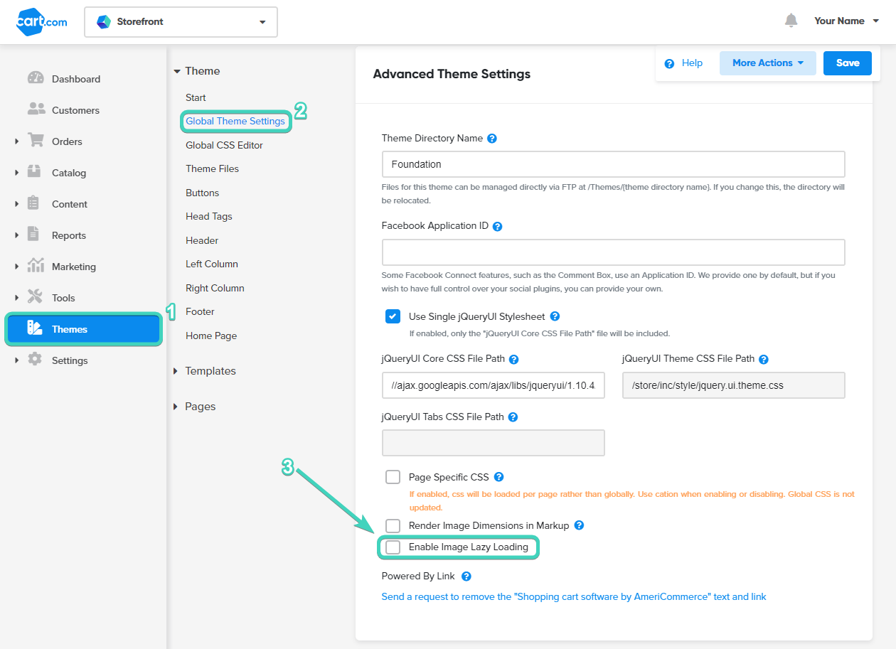Click the Powered By Link help icon
Image resolution: width=896 pixels, height=649 pixels.
tap(466, 576)
